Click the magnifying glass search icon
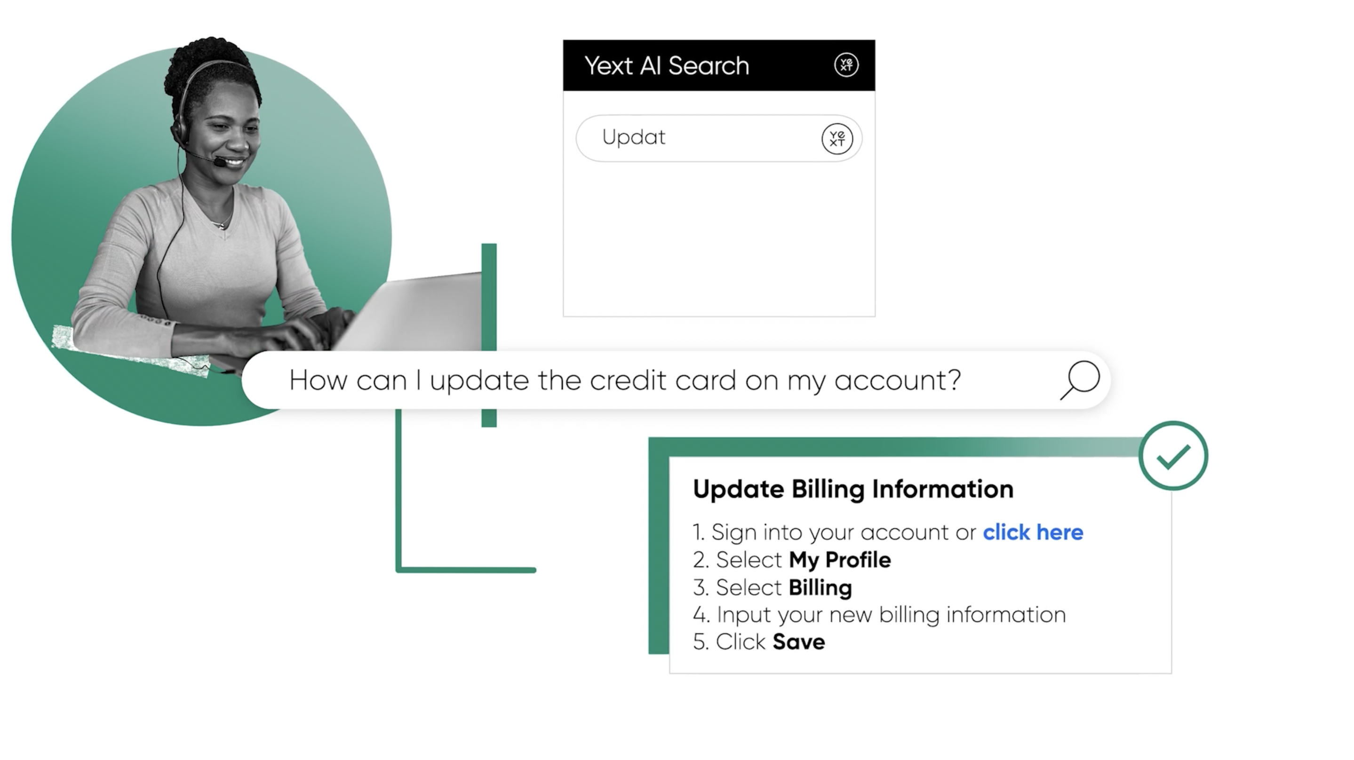This screenshot has width=1354, height=760. pyautogui.click(x=1080, y=380)
